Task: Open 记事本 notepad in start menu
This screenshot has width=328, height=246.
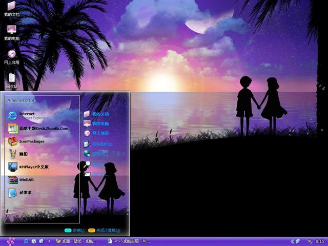Action: pyautogui.click(x=20, y=193)
